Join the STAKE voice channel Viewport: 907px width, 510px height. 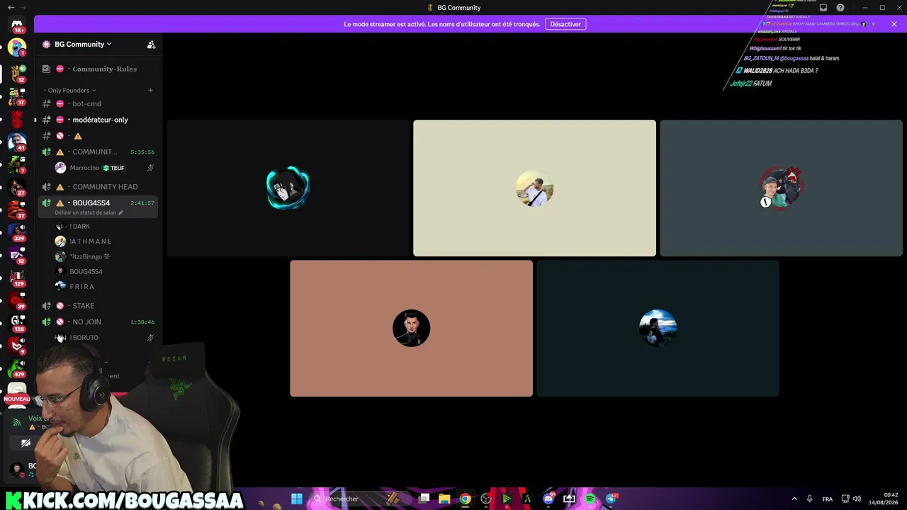(x=98, y=306)
